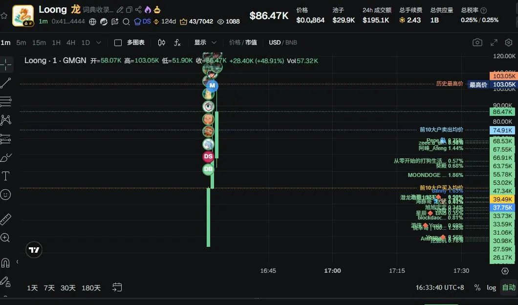Select the brush drawing tool
This screenshot has height=305, width=518.
point(5,157)
